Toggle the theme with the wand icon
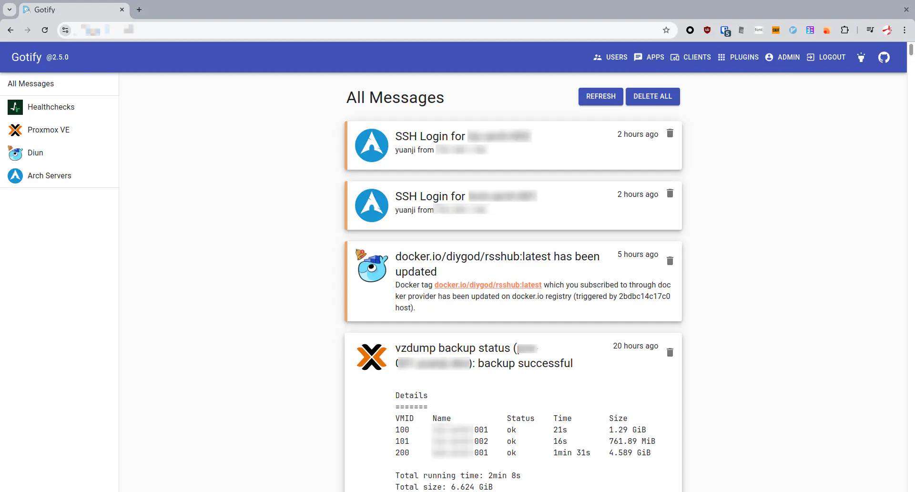This screenshot has height=492, width=915. (x=861, y=57)
